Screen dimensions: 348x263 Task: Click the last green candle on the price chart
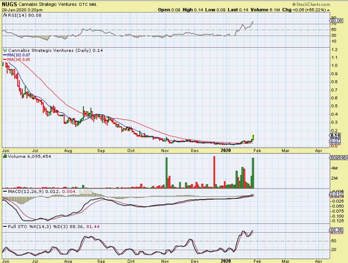click(x=253, y=137)
